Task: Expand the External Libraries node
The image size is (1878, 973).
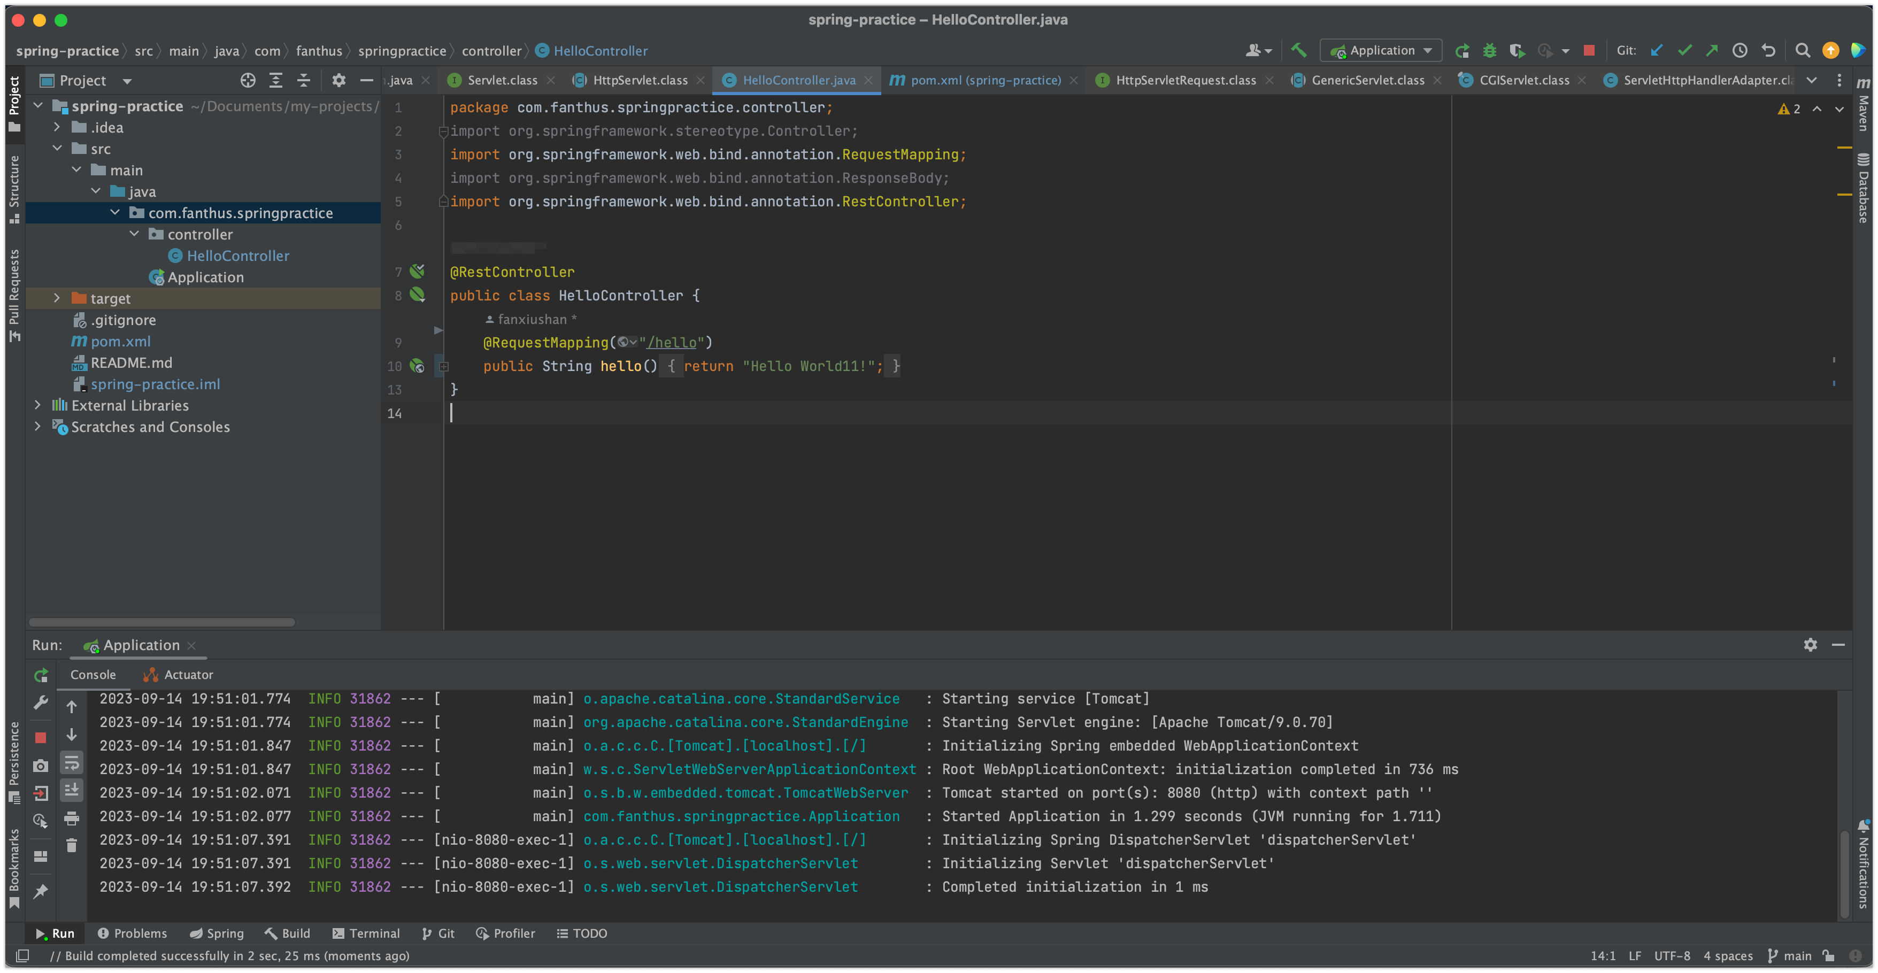Action: [x=38, y=405]
